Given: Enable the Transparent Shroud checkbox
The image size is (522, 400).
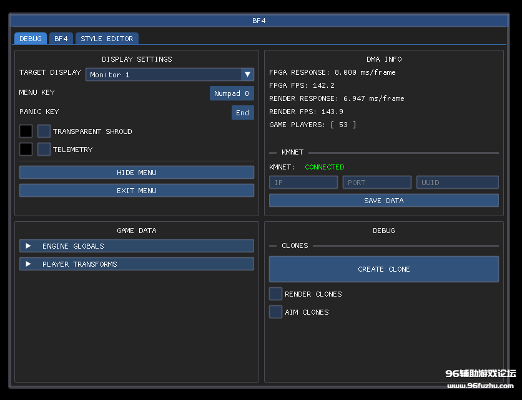Looking at the screenshot, I should point(44,131).
